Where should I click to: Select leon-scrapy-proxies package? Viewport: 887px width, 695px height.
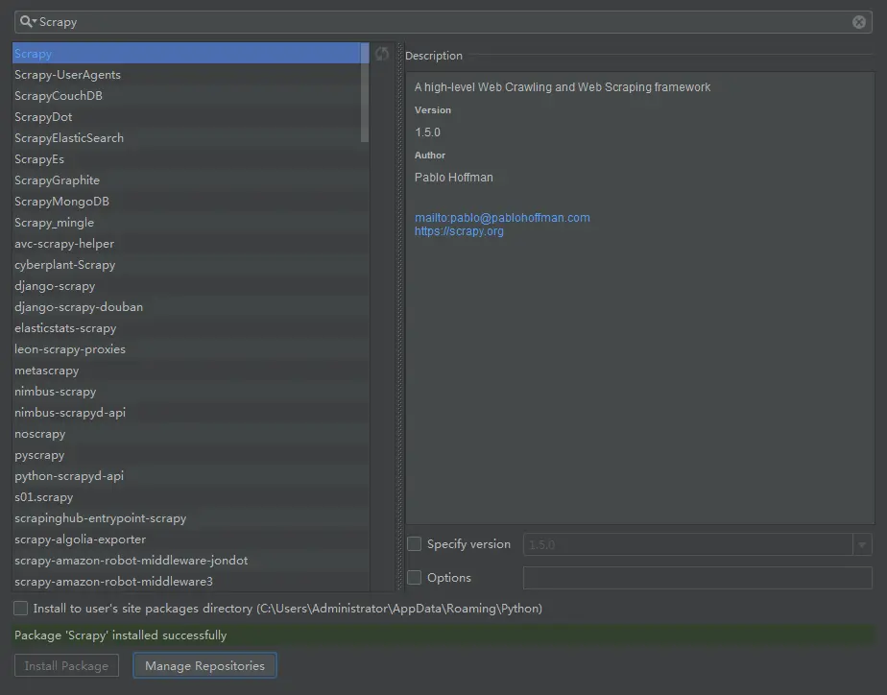(191, 348)
